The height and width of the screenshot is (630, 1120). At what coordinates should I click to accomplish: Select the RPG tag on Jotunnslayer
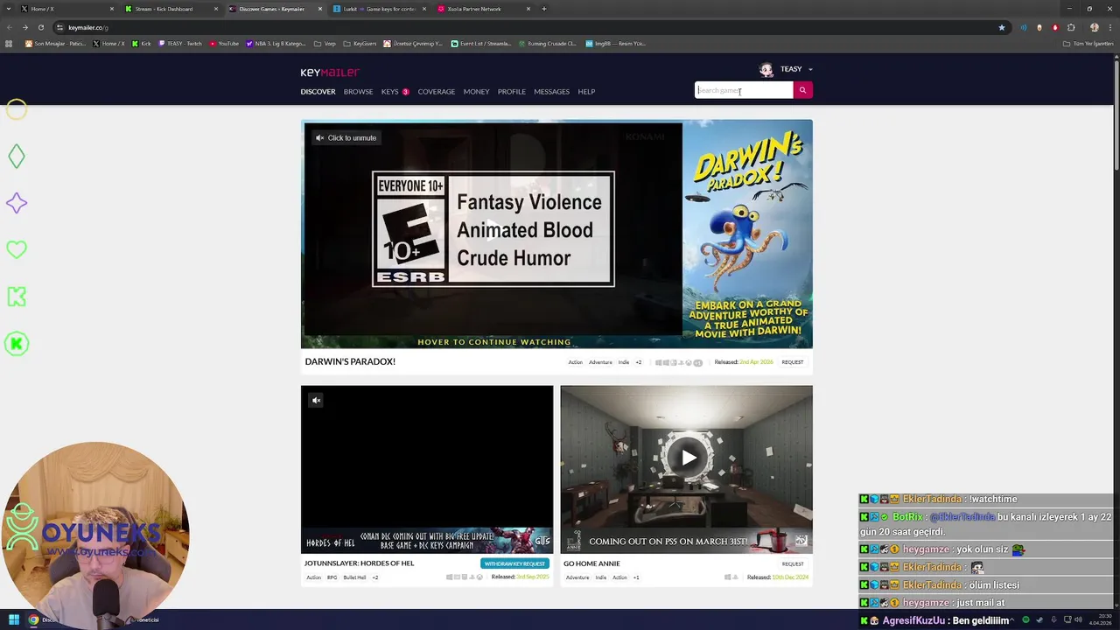(332, 577)
